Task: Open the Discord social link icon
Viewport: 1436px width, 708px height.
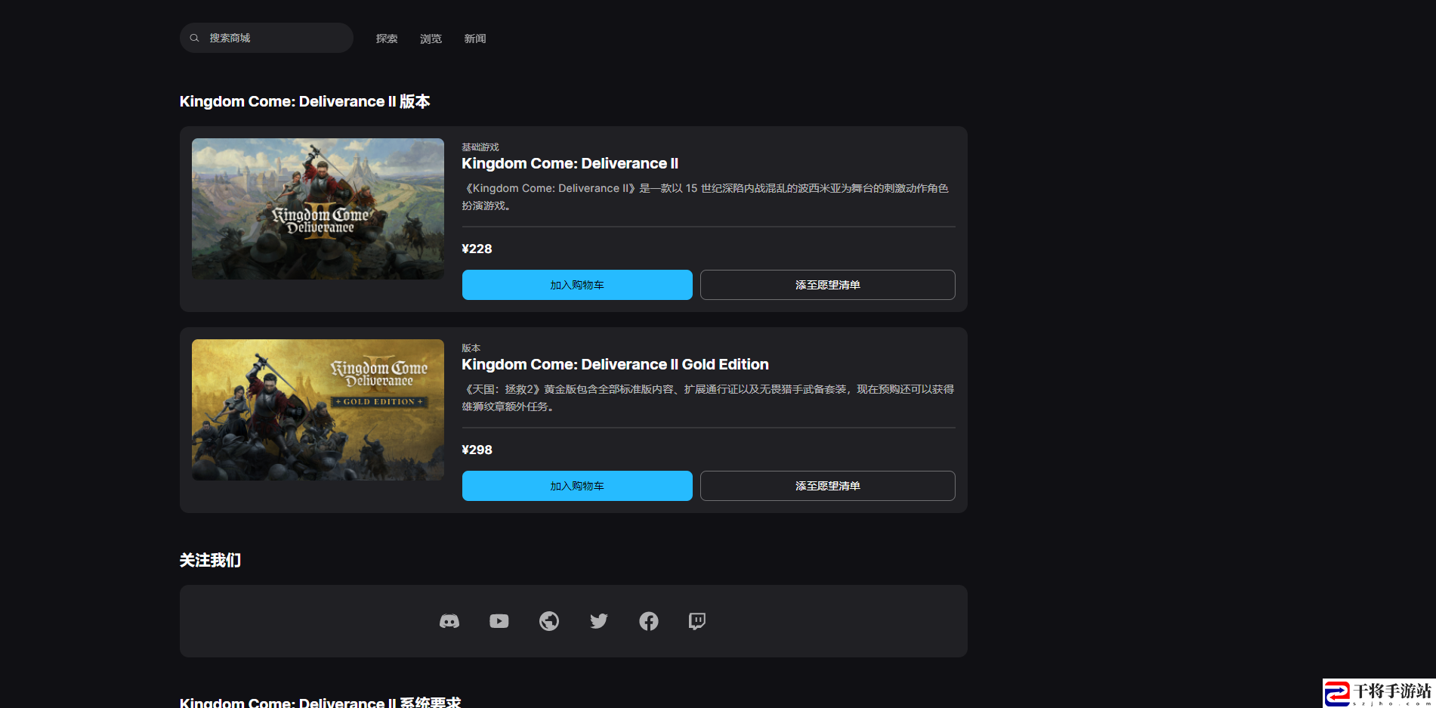Action: coord(449,621)
